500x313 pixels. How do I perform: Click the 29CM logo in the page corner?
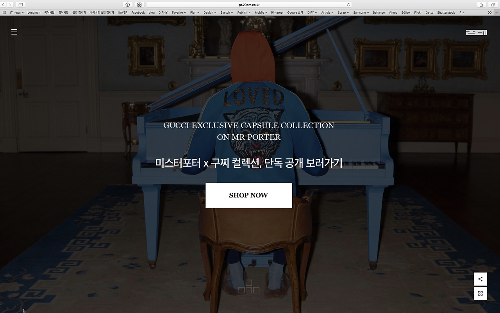476,32
